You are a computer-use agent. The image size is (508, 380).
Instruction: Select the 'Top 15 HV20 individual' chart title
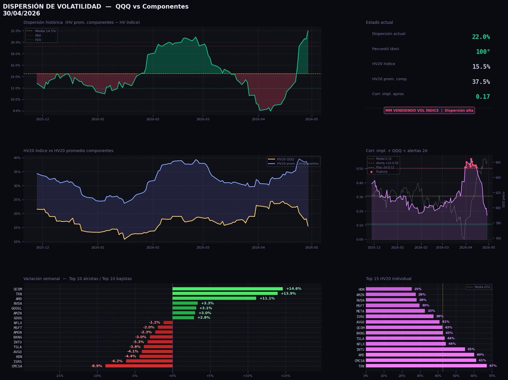coord(389,279)
